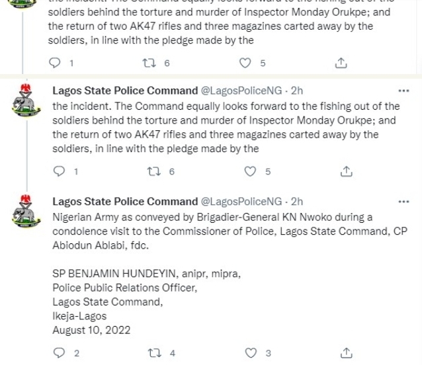Retweet the middle tweet about the incident
This screenshot has width=422, height=365.
click(152, 171)
